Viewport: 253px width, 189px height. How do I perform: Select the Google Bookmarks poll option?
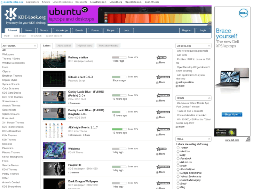(x=178, y=173)
